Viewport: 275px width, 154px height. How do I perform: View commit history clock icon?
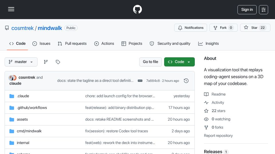pos(186,81)
